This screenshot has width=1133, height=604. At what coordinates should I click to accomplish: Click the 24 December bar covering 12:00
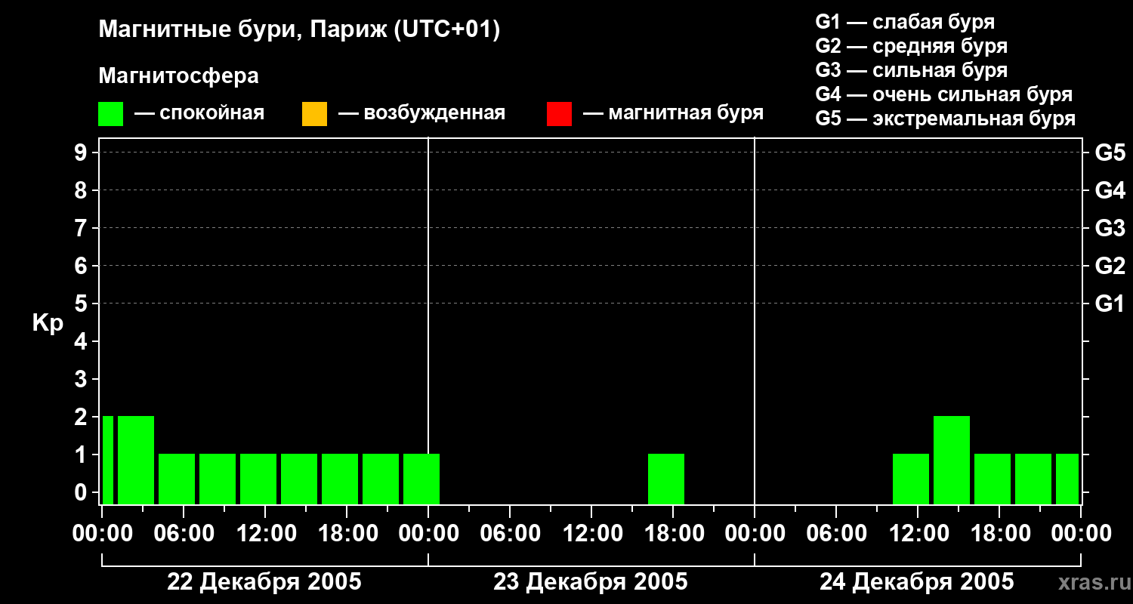click(x=911, y=479)
